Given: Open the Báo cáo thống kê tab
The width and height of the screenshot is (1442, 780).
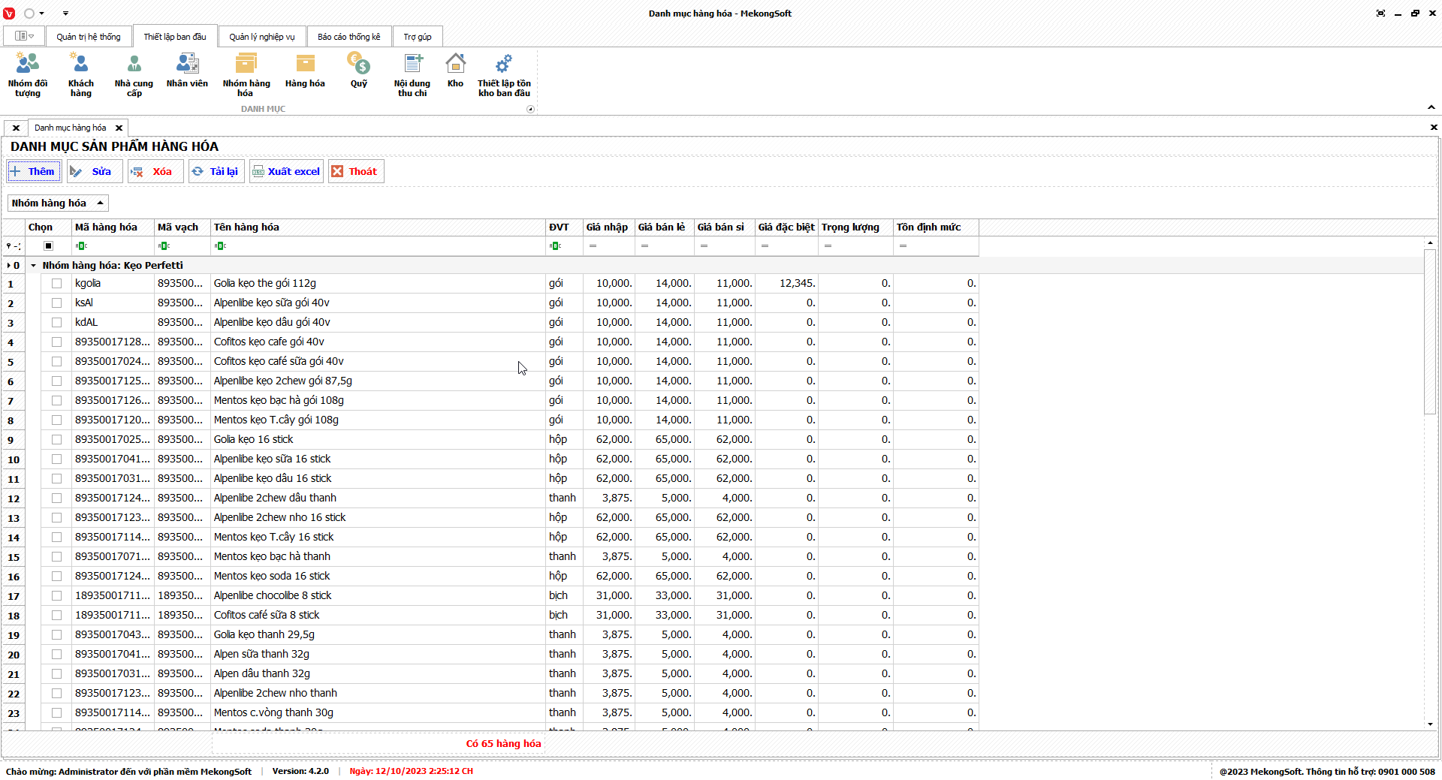Looking at the screenshot, I should [348, 37].
